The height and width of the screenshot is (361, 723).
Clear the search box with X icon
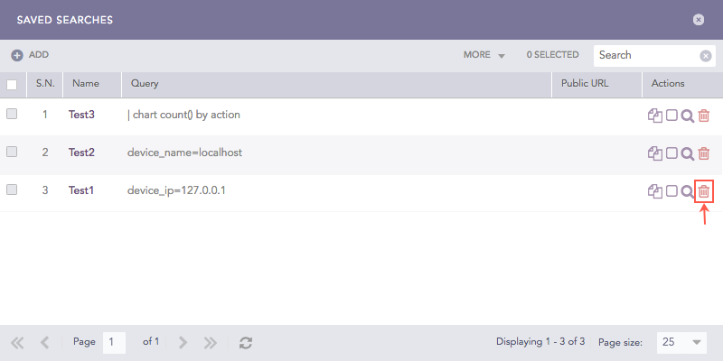coord(706,56)
